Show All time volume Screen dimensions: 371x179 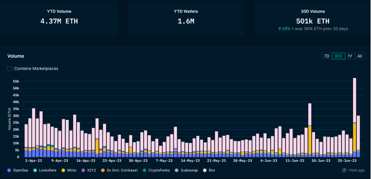[x=360, y=56]
